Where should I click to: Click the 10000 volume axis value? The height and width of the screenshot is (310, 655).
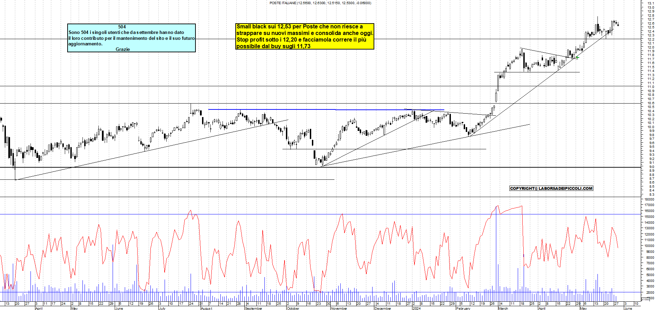click(649, 246)
